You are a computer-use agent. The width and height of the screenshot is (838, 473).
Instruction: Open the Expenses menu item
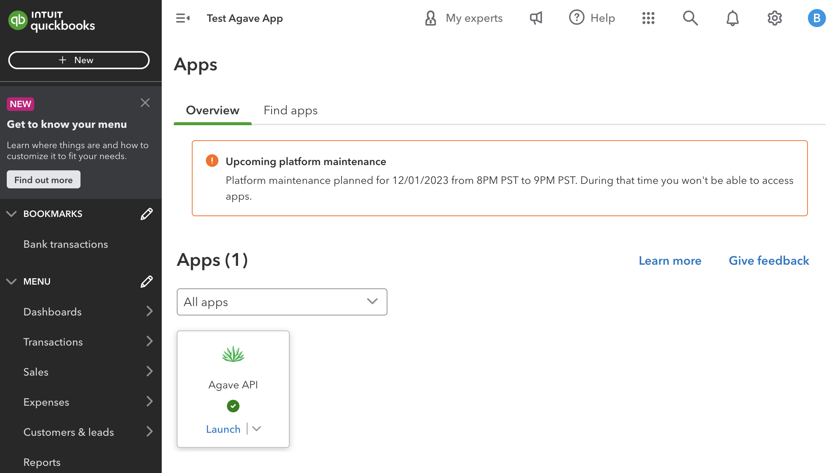46,402
